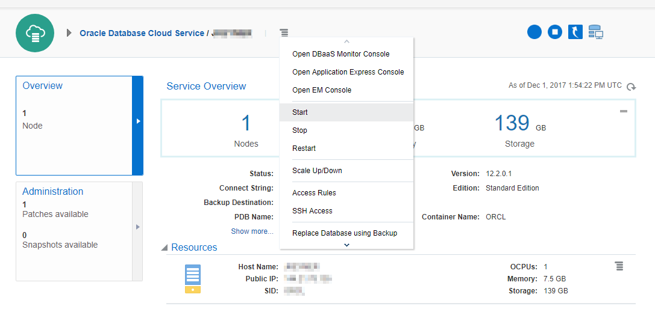Click the large 139 storage number

click(x=512, y=123)
